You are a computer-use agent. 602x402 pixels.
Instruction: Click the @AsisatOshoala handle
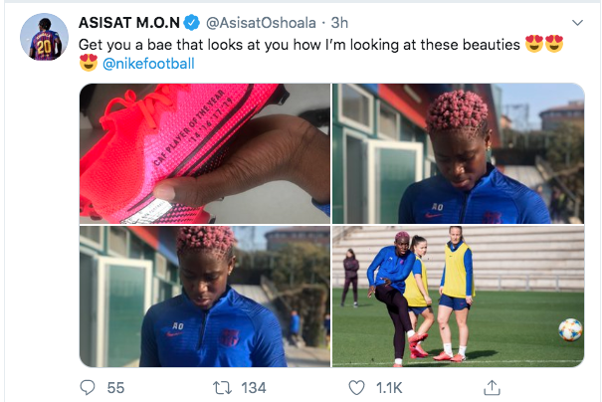point(261,23)
